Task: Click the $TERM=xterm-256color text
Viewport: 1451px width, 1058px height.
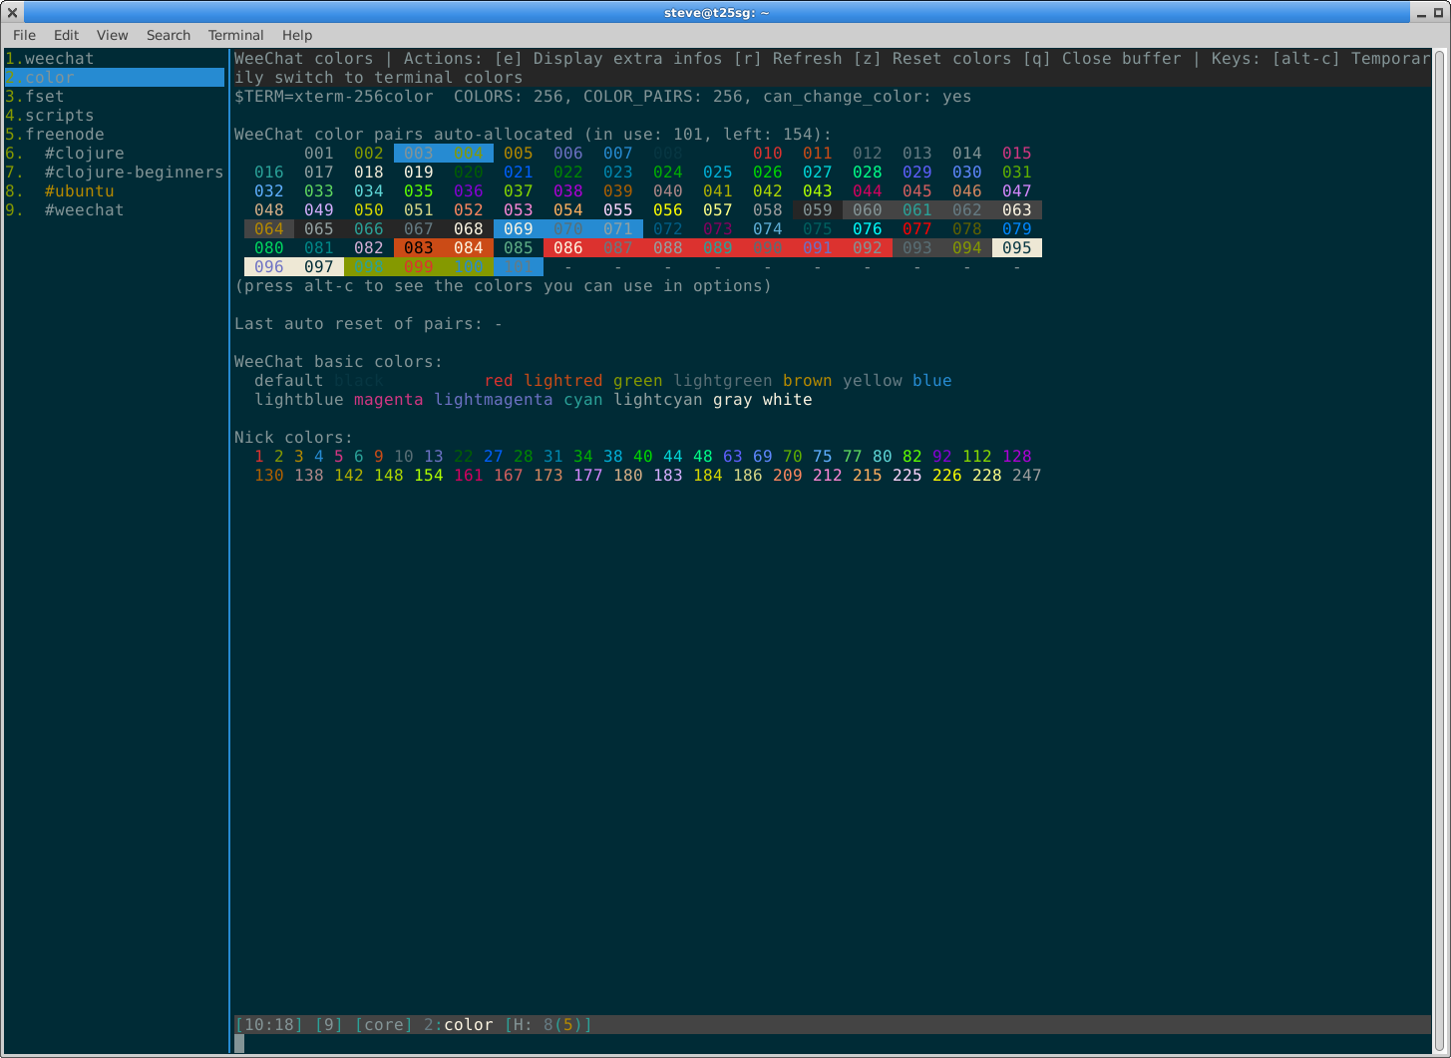Action: point(334,97)
